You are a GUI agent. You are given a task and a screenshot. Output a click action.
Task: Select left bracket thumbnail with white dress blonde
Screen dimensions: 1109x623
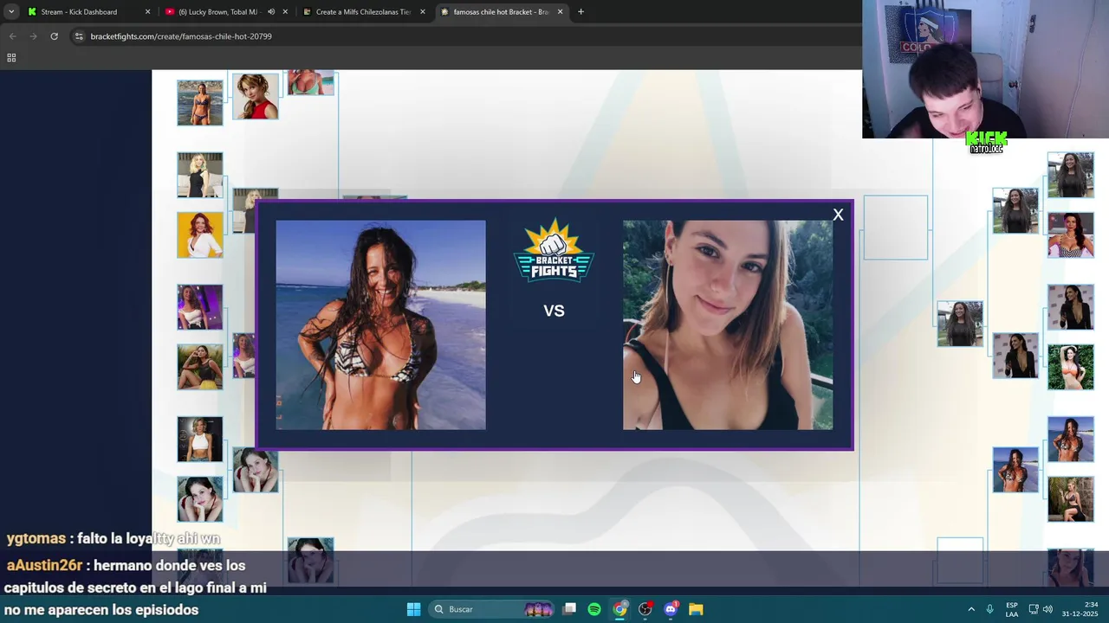click(x=200, y=175)
